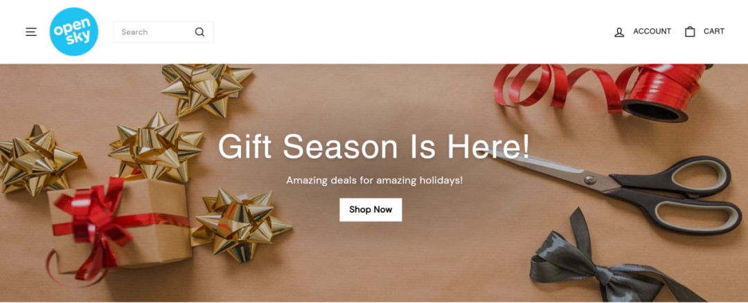Click the OpenSky round logo
The height and width of the screenshot is (303, 748).
pyautogui.click(x=74, y=31)
